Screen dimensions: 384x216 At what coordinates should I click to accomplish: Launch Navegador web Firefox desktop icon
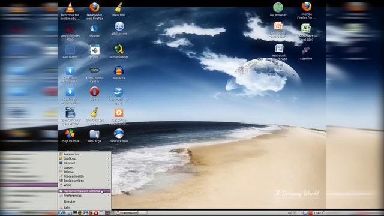95,8
